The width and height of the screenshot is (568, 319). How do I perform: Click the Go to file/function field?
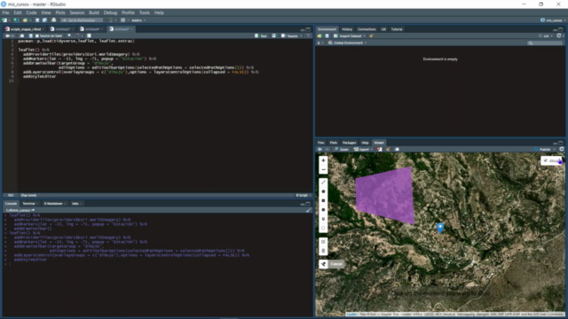(82, 20)
